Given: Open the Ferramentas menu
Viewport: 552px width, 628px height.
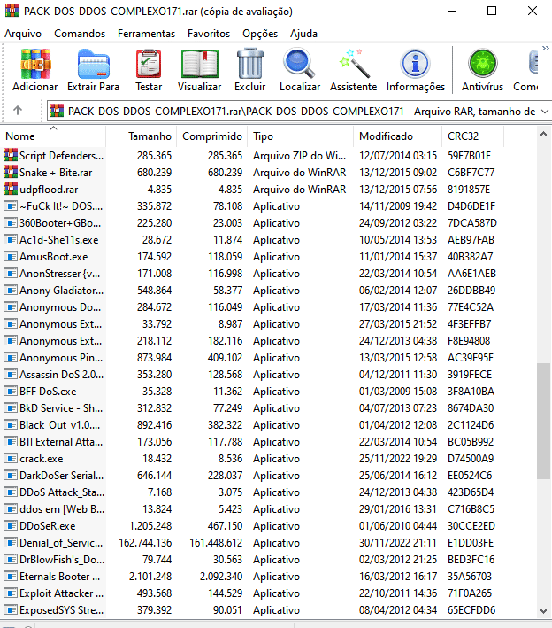Looking at the screenshot, I should click(x=146, y=34).
